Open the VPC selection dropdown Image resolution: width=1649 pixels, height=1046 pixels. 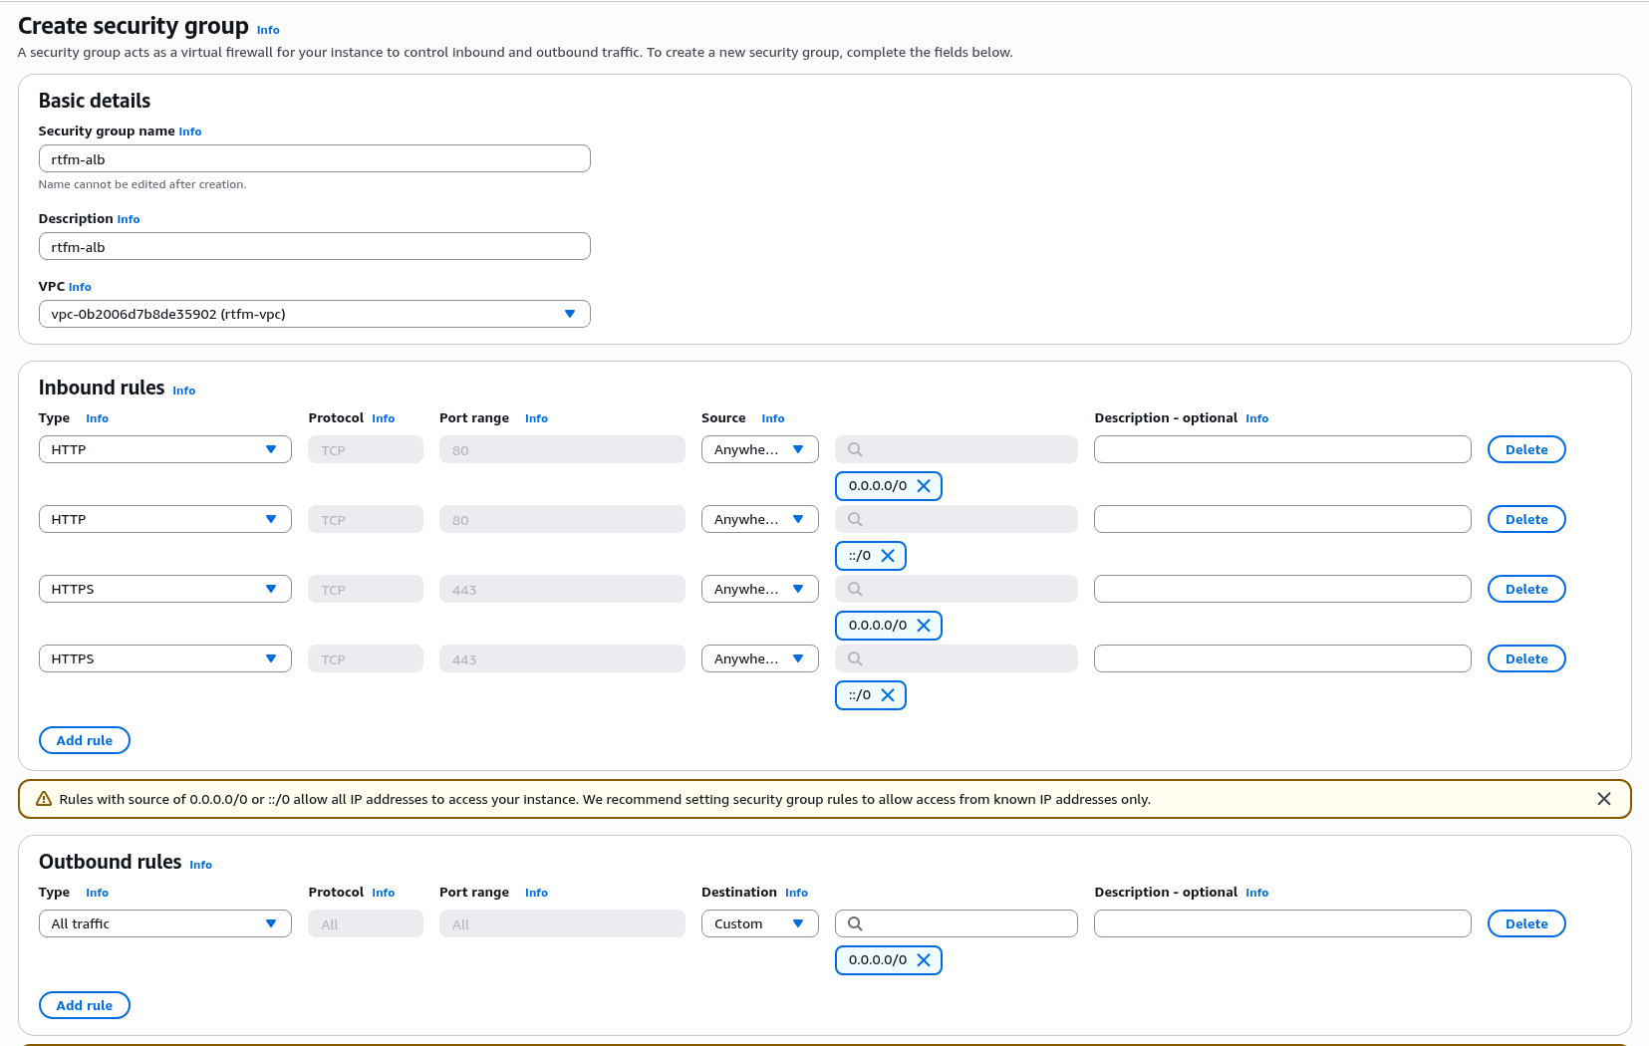pyautogui.click(x=314, y=314)
